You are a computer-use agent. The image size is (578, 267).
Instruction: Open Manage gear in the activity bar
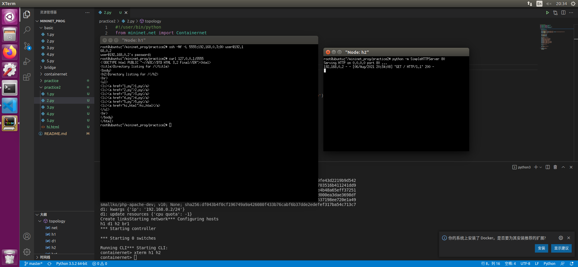click(27, 252)
